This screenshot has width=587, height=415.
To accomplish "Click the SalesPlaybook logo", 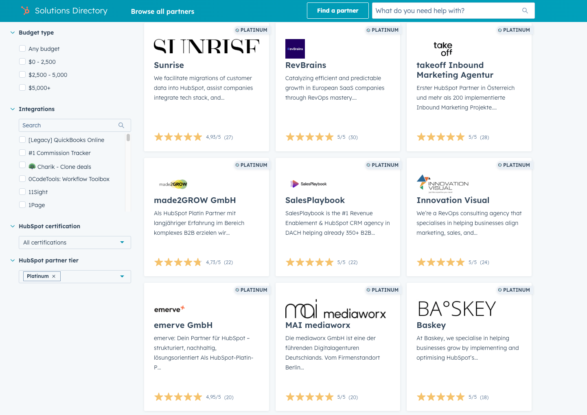I will [309, 184].
